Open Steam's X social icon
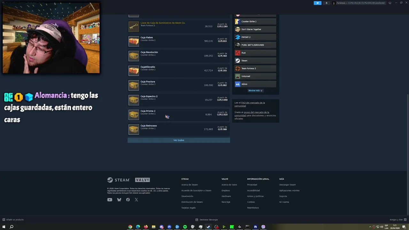Image resolution: width=409 pixels, height=230 pixels. [136, 200]
